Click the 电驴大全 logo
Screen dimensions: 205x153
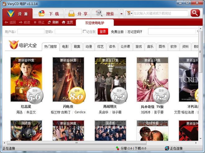[23, 46]
